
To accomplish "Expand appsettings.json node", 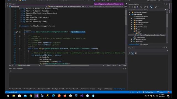I will [132, 39].
